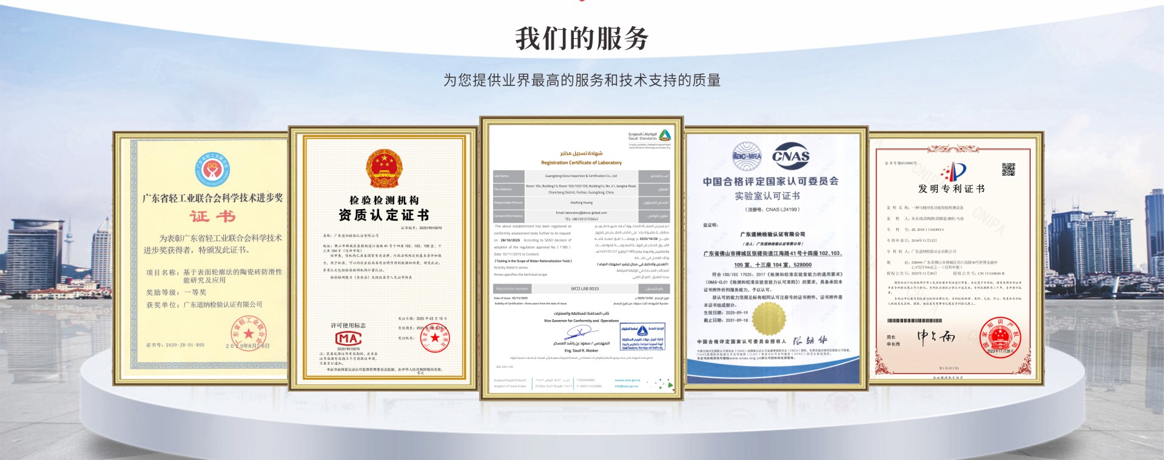Click the Saudi Standards logo
This screenshot has height=460, width=1164.
[665, 136]
